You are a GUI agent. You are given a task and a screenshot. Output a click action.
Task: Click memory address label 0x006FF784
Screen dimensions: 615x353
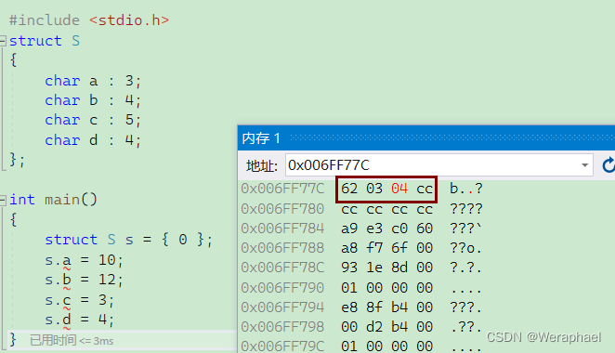(x=282, y=229)
